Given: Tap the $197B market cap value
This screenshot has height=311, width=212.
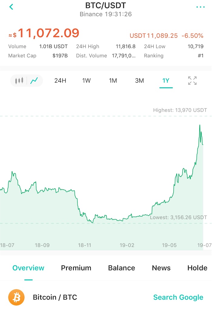Looking at the screenshot, I should [x=60, y=56].
